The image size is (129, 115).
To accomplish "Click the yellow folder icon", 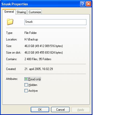I will (10, 22).
